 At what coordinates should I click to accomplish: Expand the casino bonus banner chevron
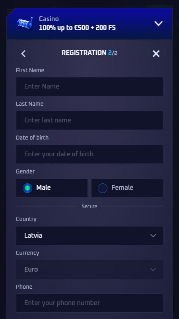point(158,24)
